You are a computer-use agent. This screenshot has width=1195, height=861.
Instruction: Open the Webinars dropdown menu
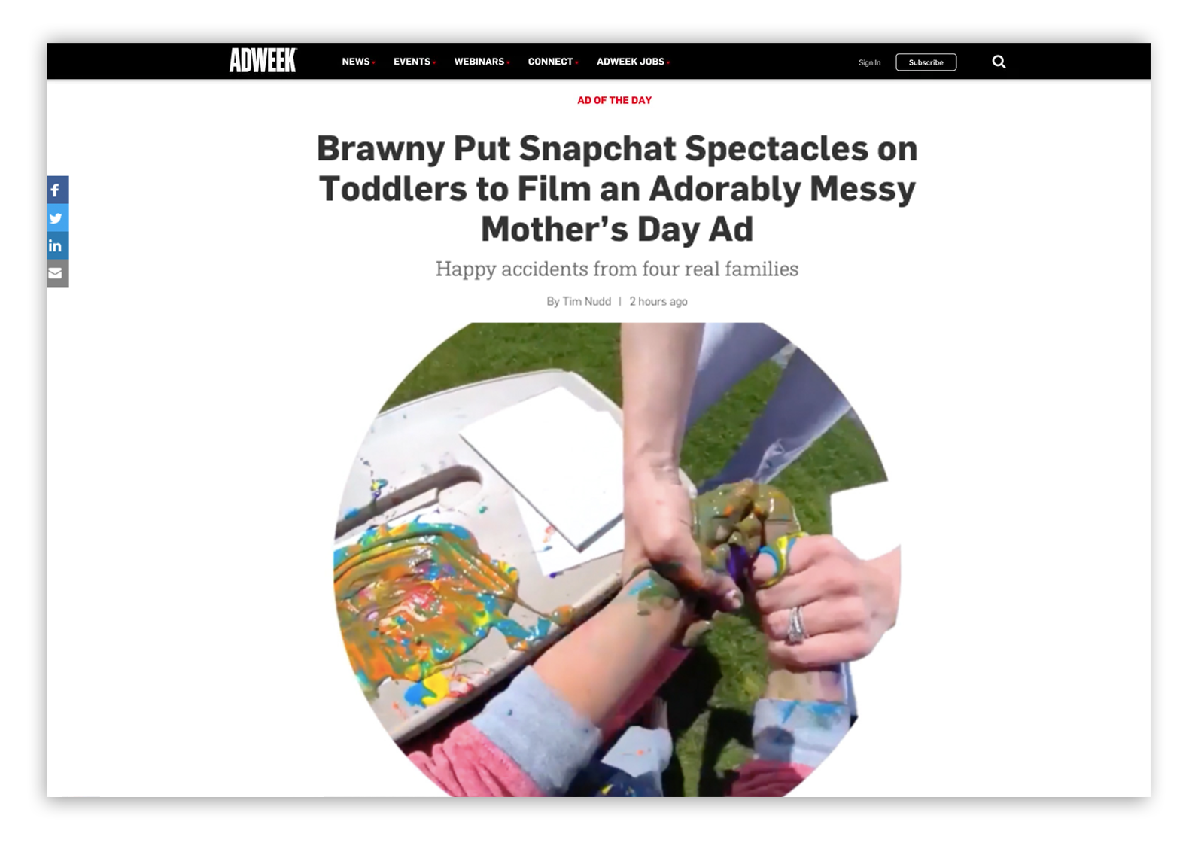pos(482,62)
